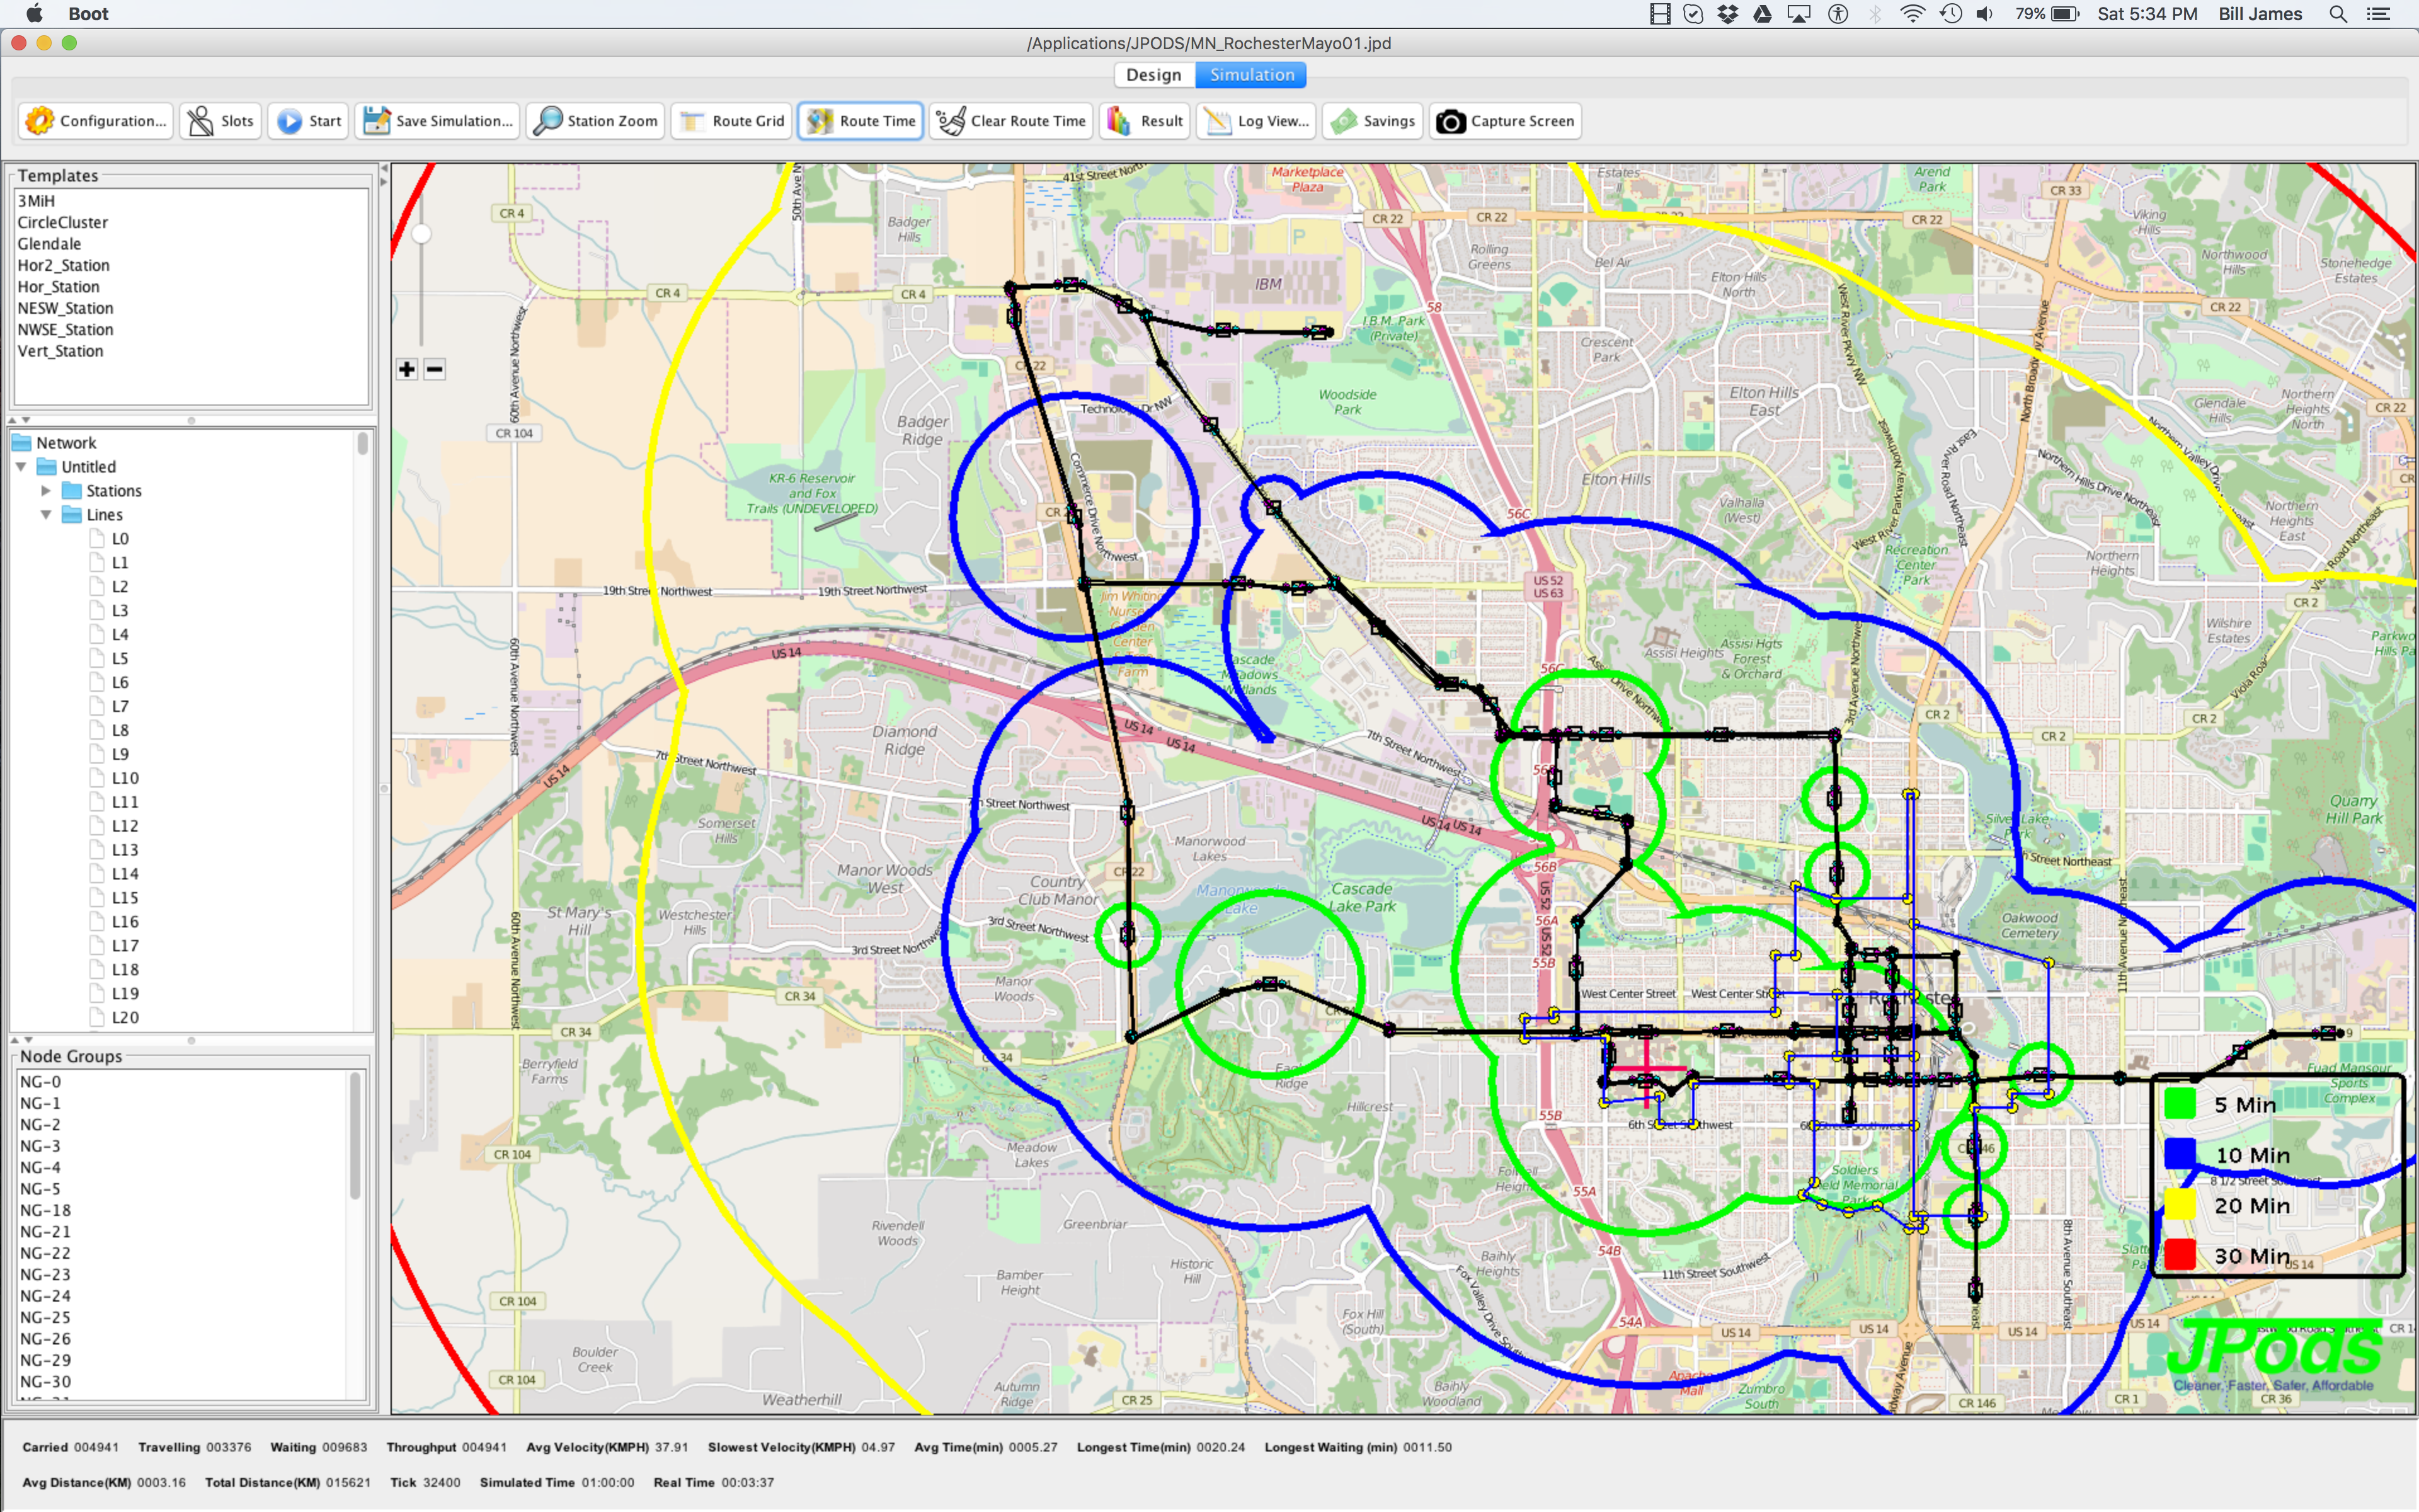Screen dimensions: 2419x1512
Task: Show the Route Grid
Action: (x=733, y=121)
